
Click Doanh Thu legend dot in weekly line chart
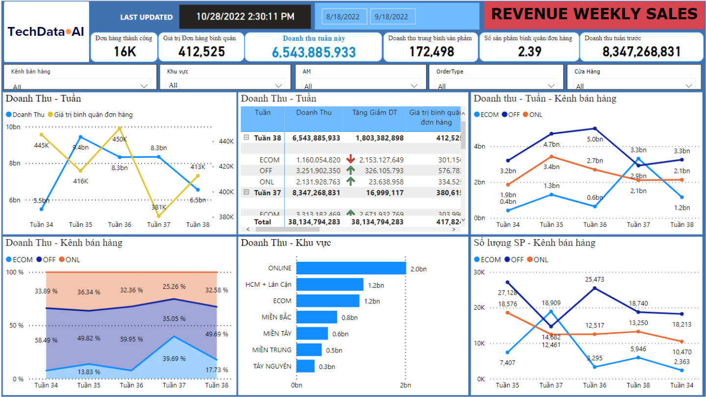click(9, 115)
